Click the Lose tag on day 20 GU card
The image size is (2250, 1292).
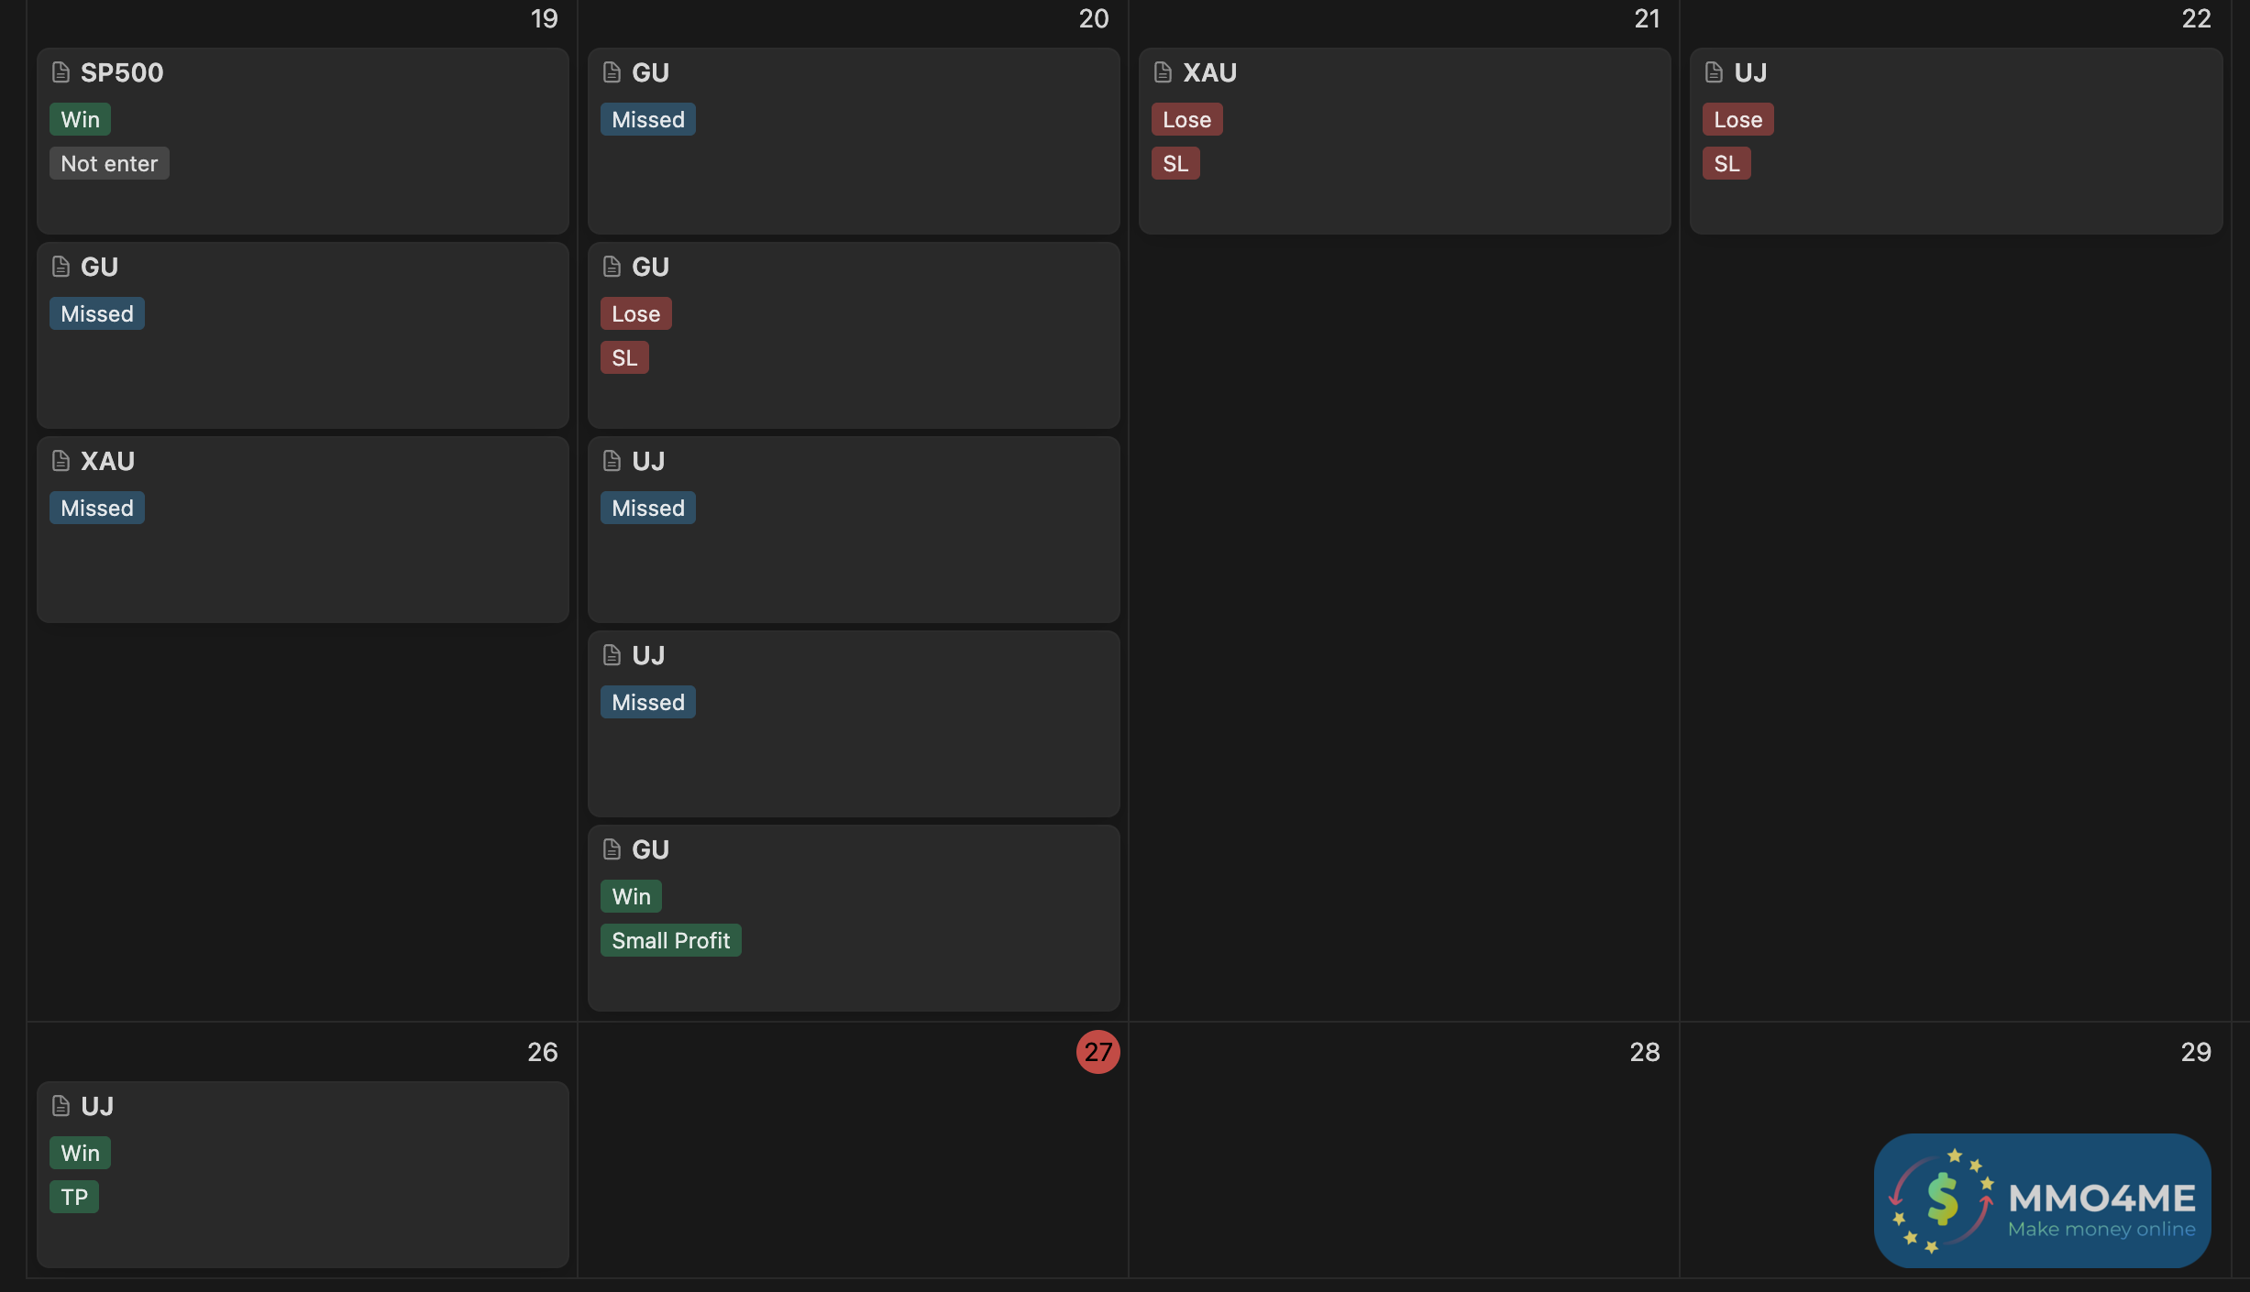[635, 314]
